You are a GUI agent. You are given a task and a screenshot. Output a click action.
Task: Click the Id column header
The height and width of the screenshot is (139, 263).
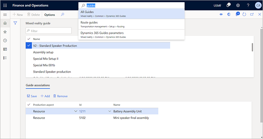[x=80, y=105]
